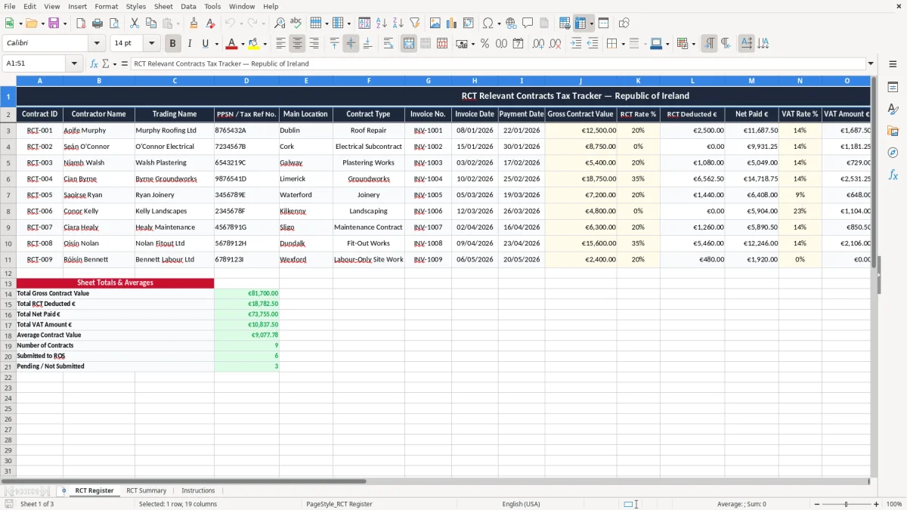
Task: Expand the Borders dropdown arrow
Action: 622,44
